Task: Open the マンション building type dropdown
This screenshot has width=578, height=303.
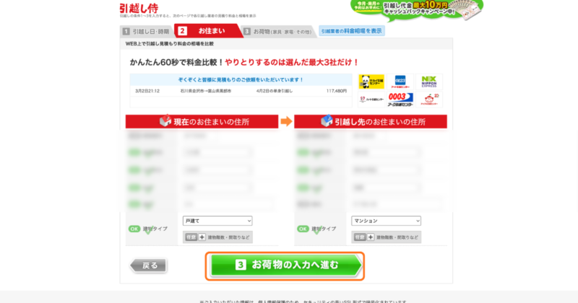Action: pyautogui.click(x=386, y=221)
